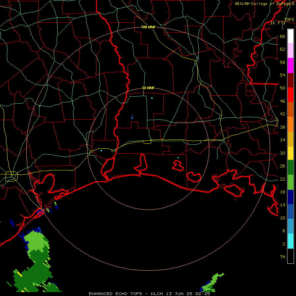Click the "50 NMI" range ring label

[x=148, y=88]
